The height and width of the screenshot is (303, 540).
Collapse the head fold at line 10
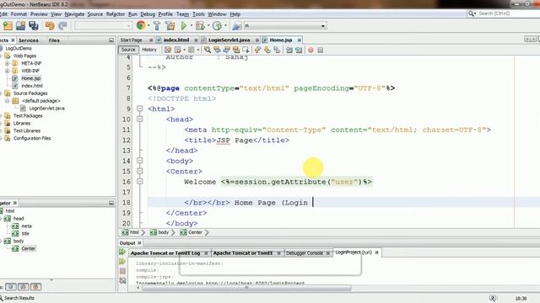tap(140, 120)
